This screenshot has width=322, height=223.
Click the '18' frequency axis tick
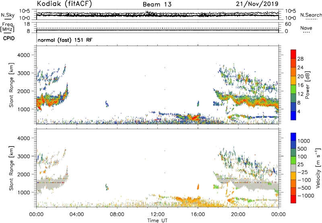point(27,24)
